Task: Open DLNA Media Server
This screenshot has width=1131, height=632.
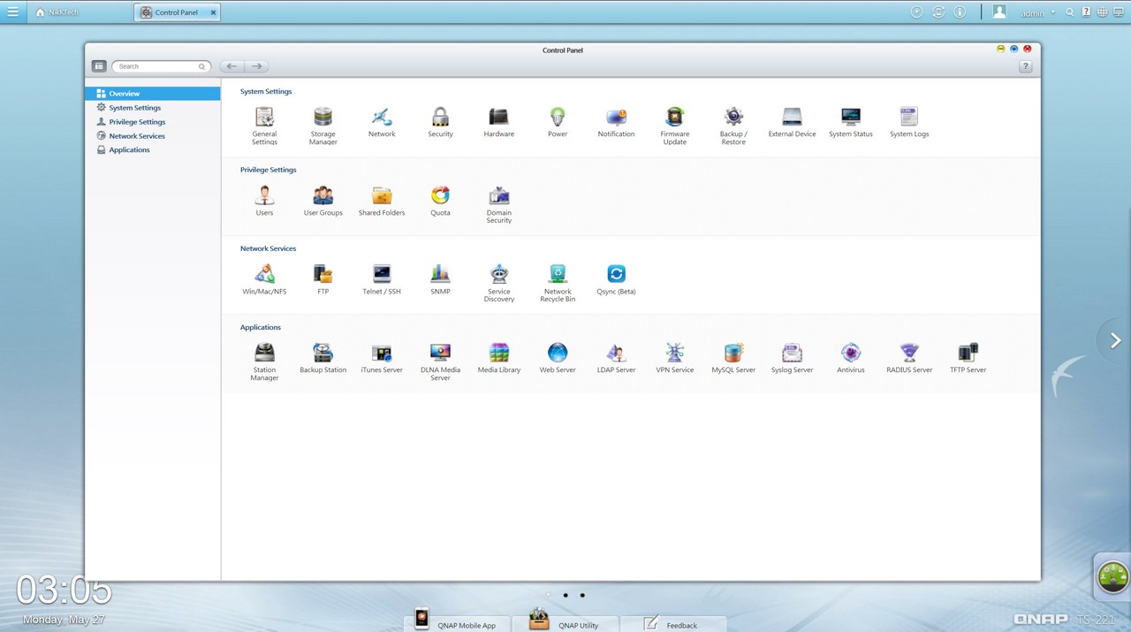Action: pos(440,361)
